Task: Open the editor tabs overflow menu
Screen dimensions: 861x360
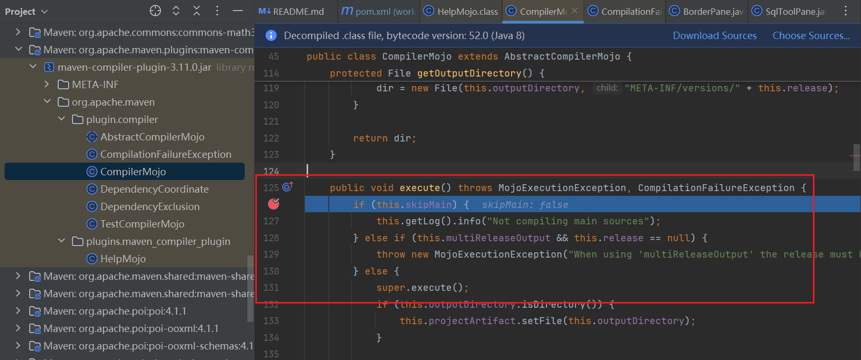Action: pos(846,11)
